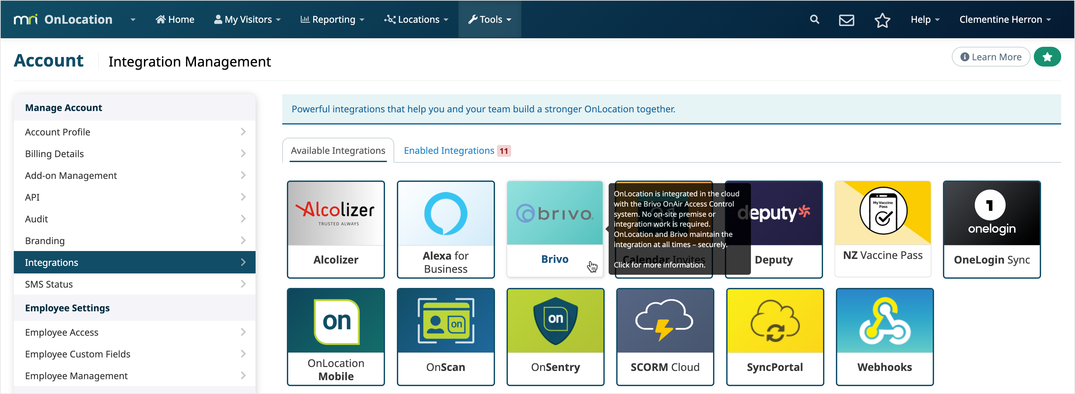Open Employee Management in the sidebar
The height and width of the screenshot is (394, 1075).
click(134, 376)
